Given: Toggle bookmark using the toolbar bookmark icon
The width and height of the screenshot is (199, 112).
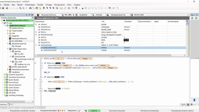Looking at the screenshot, I should click(44, 8).
